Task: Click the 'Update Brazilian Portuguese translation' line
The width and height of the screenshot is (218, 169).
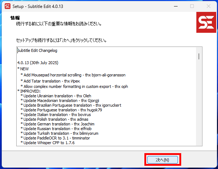Action: pyautogui.click(x=71, y=105)
